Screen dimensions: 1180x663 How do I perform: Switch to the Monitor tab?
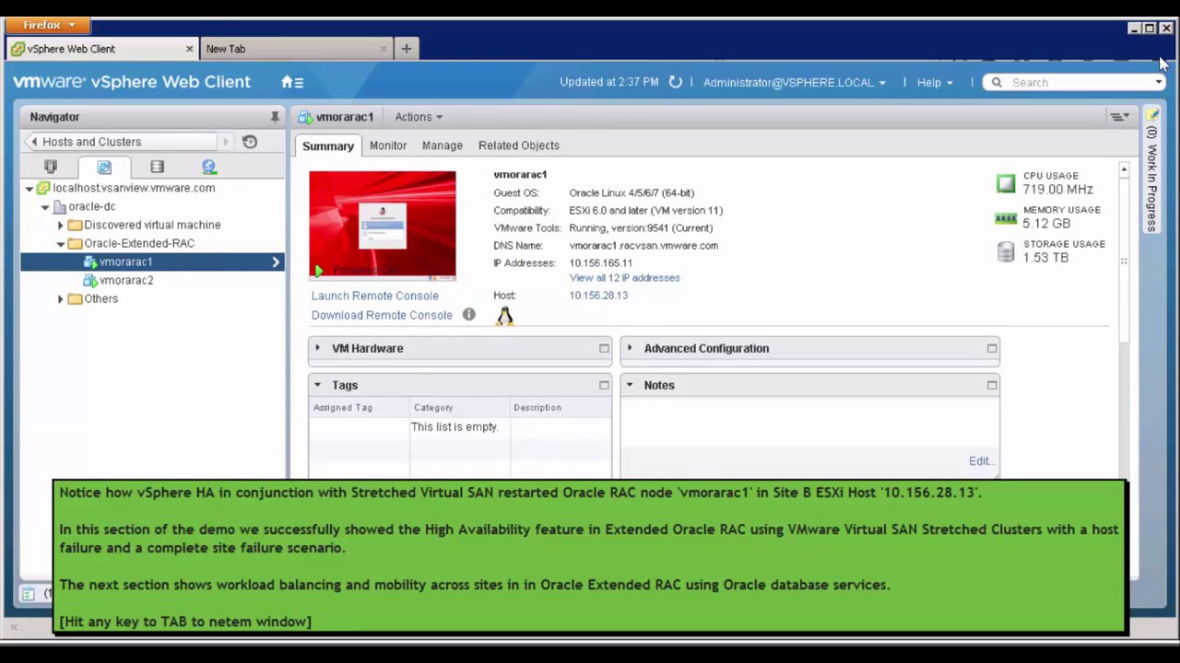point(388,145)
